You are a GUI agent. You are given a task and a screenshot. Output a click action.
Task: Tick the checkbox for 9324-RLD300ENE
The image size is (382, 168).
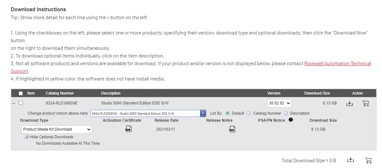click(x=21, y=103)
